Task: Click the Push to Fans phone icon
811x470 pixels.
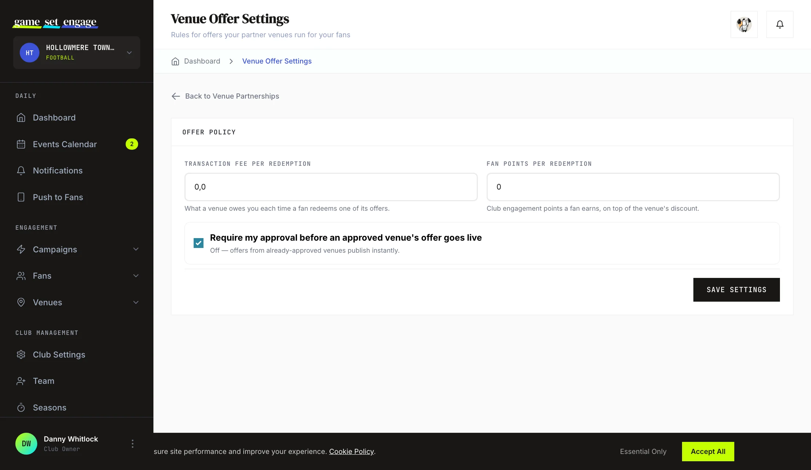Action: (x=21, y=197)
